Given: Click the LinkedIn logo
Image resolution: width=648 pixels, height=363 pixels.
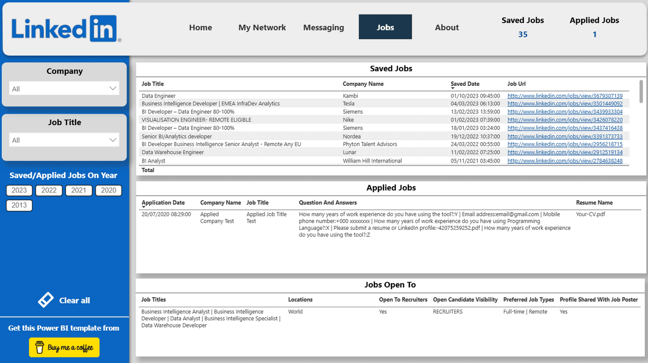Looking at the screenshot, I should (65, 28).
